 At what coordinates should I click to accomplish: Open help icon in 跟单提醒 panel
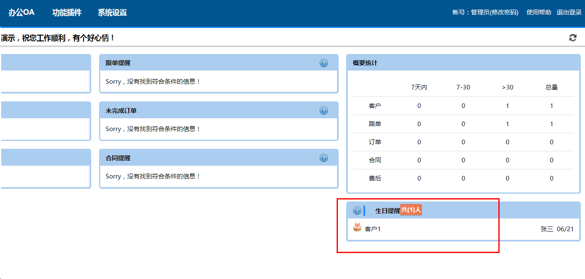tap(324, 63)
